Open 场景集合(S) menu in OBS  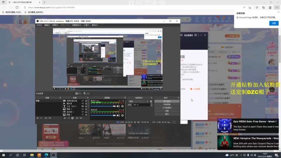[77, 25]
